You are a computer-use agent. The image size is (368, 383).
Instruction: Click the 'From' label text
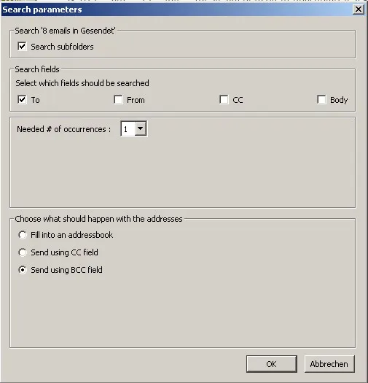(136, 100)
